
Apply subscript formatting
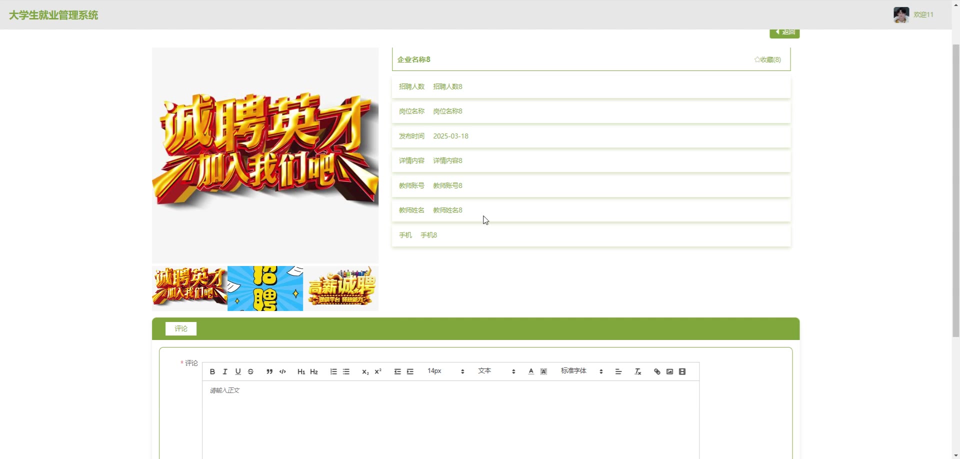[x=365, y=371]
